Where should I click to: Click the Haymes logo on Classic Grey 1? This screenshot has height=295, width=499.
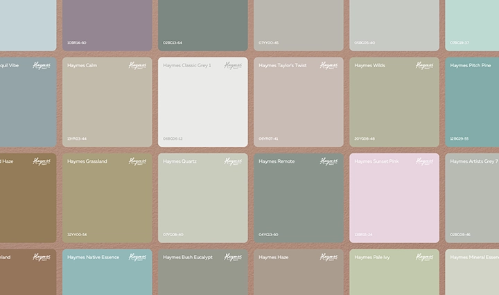pos(234,66)
